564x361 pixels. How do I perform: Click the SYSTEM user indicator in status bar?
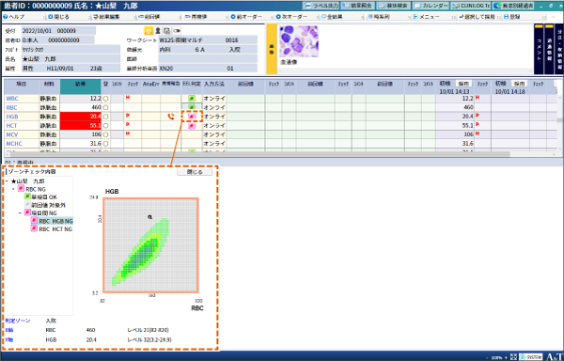click(531, 356)
